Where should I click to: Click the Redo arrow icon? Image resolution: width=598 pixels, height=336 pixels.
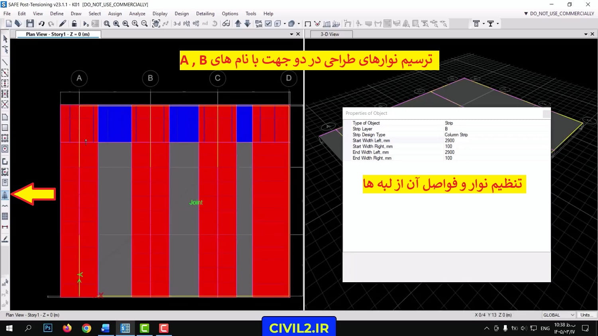(51, 24)
